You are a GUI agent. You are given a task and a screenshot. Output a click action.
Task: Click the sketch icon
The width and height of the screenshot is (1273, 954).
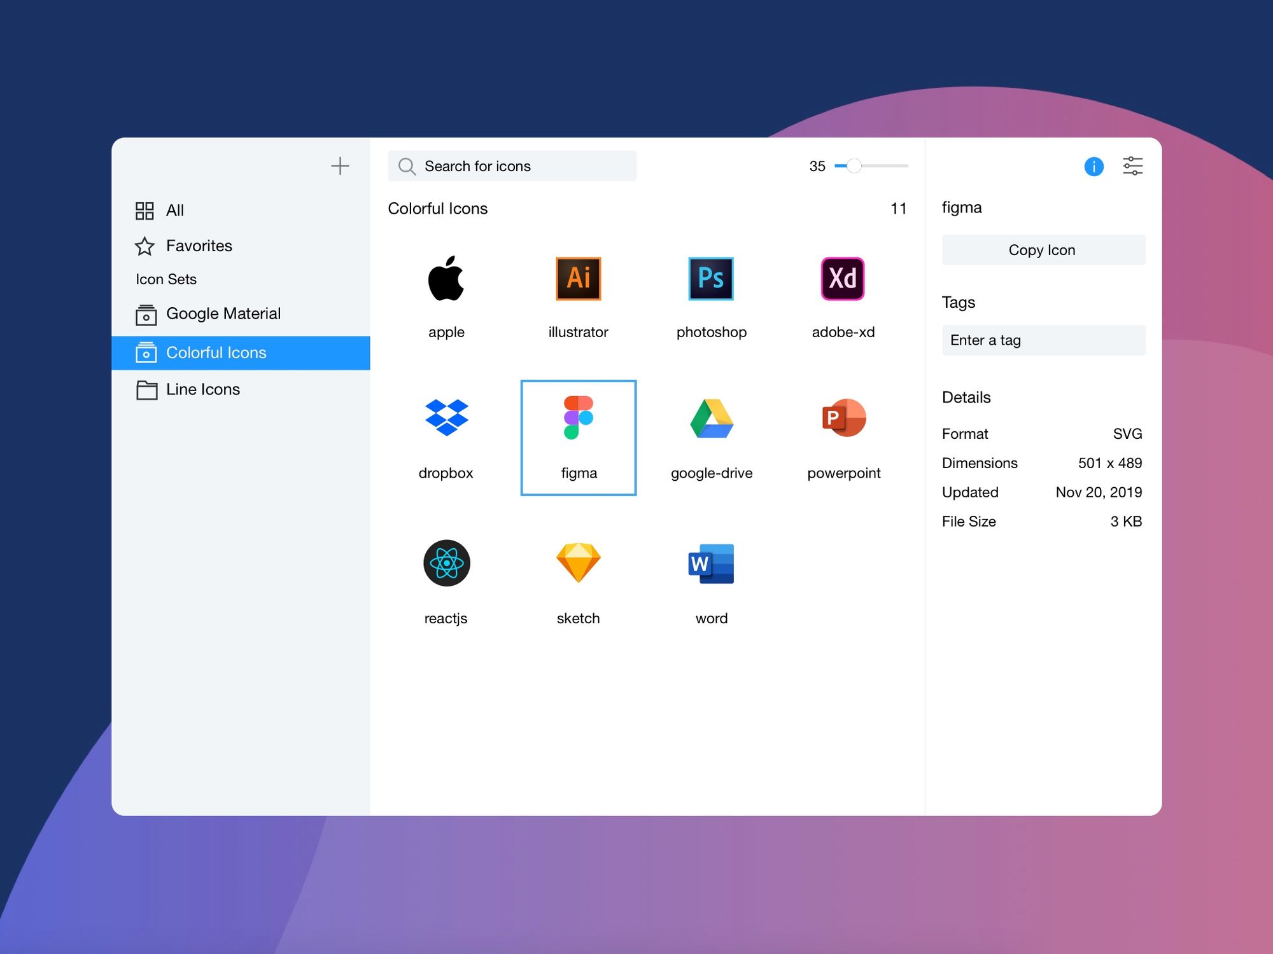point(578,563)
